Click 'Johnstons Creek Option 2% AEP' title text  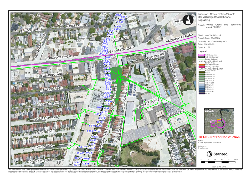(x=216, y=14)
